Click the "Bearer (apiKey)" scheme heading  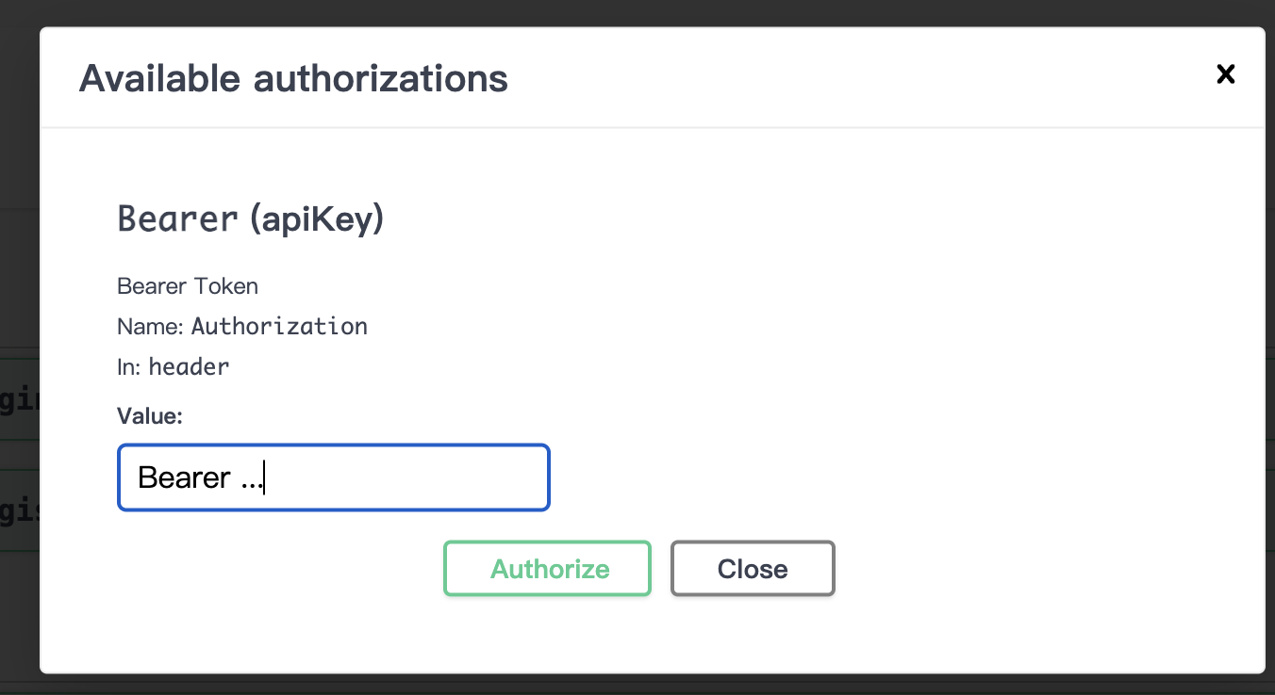(251, 218)
